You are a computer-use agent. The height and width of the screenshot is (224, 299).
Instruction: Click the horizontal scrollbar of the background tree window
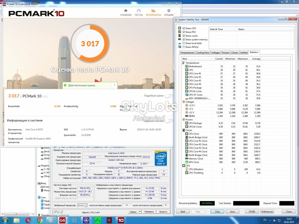click(18, 214)
